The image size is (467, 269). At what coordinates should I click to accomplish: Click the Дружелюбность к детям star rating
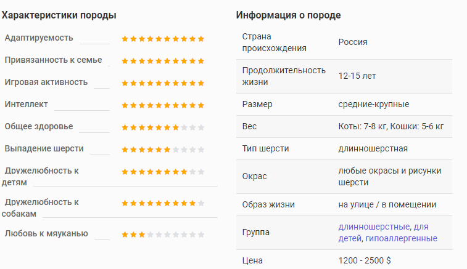pos(163,172)
